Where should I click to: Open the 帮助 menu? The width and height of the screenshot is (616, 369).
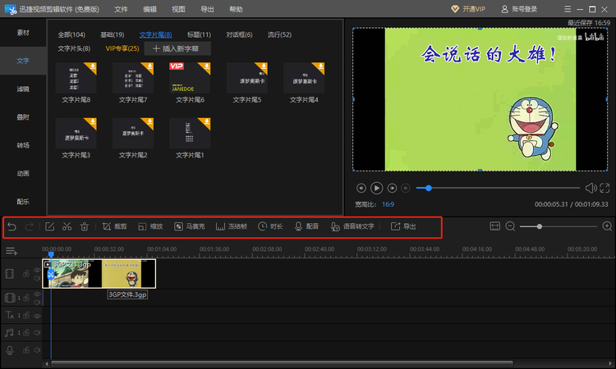click(236, 9)
